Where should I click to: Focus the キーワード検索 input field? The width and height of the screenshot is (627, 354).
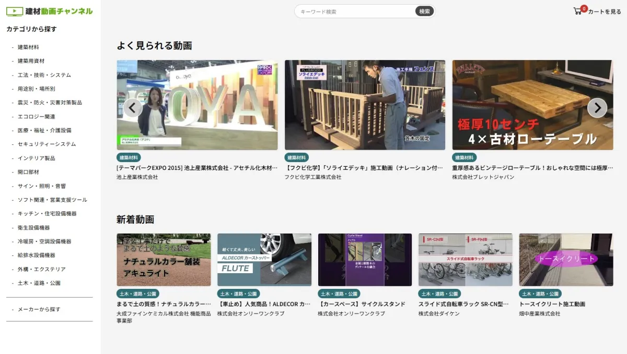click(x=355, y=11)
